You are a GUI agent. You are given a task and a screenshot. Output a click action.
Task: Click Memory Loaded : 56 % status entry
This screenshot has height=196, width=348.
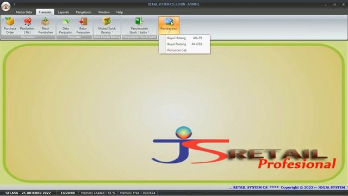98,193
